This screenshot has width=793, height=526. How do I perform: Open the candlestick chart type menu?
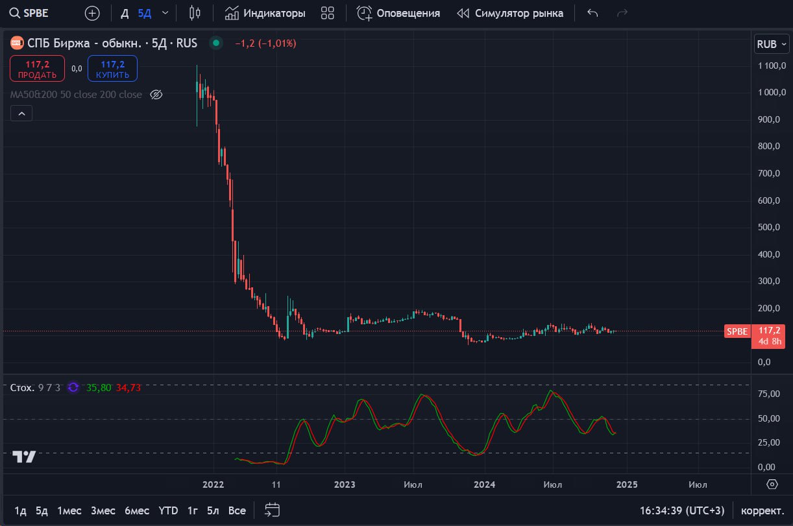[195, 13]
